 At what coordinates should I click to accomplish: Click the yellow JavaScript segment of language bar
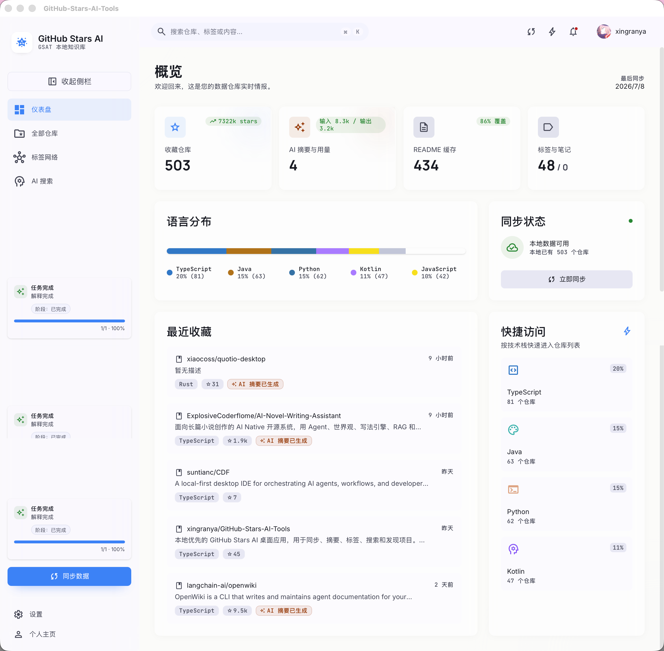364,251
